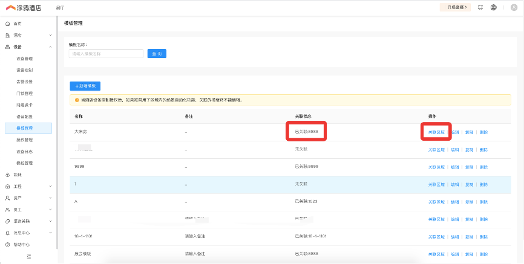Click 编辑 link for 9999 row
The width and height of the screenshot is (524, 264).
[x=455, y=167]
